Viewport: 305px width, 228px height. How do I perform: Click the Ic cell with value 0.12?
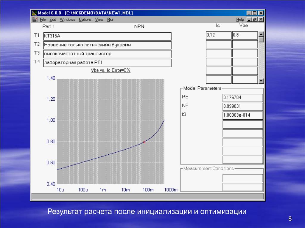tap(219, 35)
